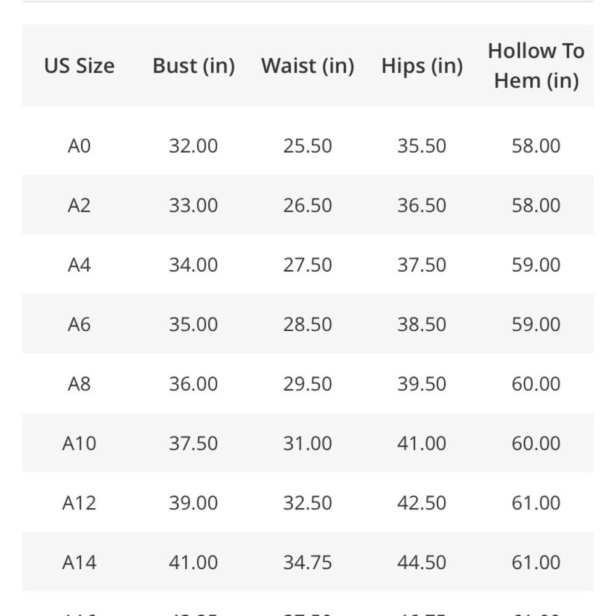Select the US Size column header
This screenshot has height=616, width=616.
[x=79, y=66]
